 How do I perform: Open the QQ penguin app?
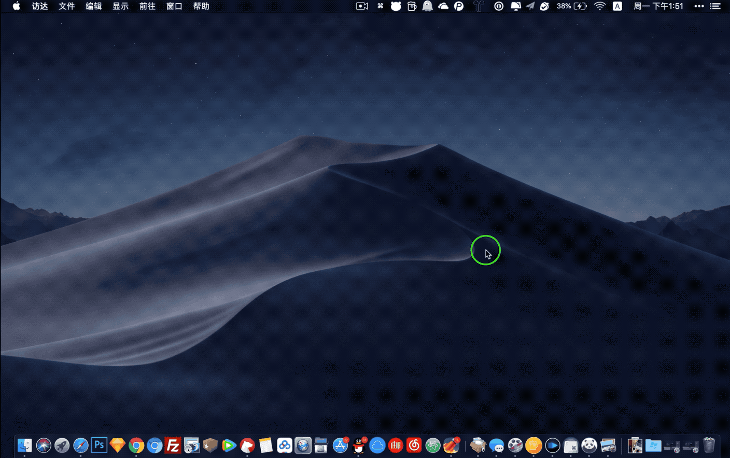[359, 445]
